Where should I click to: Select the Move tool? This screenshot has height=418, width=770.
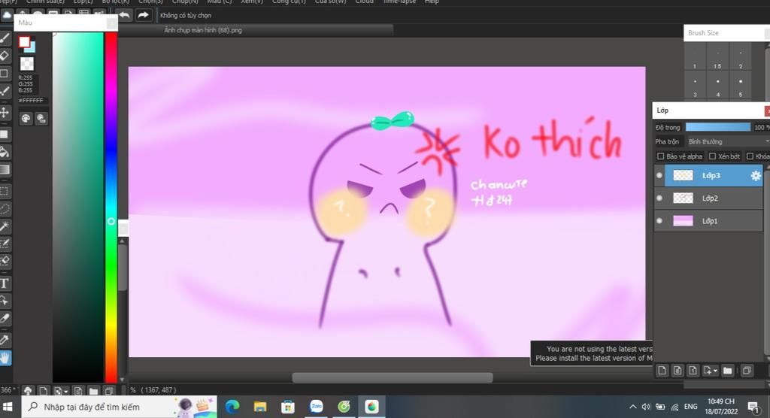point(5,113)
